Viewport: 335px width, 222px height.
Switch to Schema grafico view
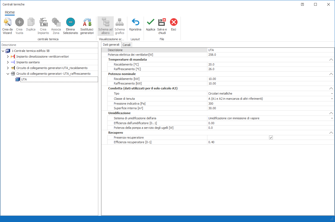[119, 26]
